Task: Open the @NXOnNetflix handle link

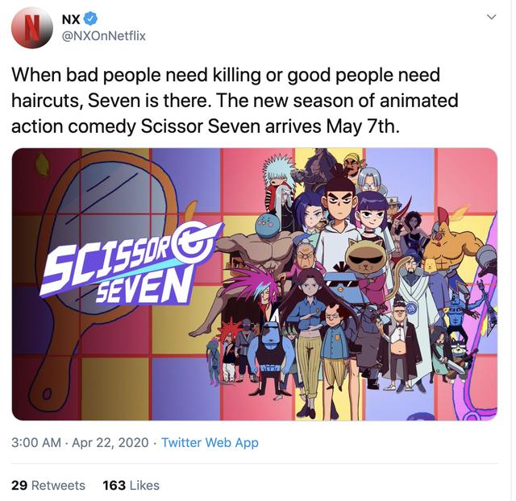Action: tap(104, 35)
